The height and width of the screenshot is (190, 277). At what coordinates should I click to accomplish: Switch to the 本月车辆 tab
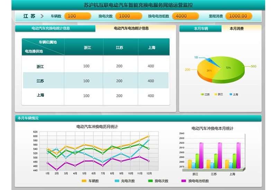pos(201,29)
